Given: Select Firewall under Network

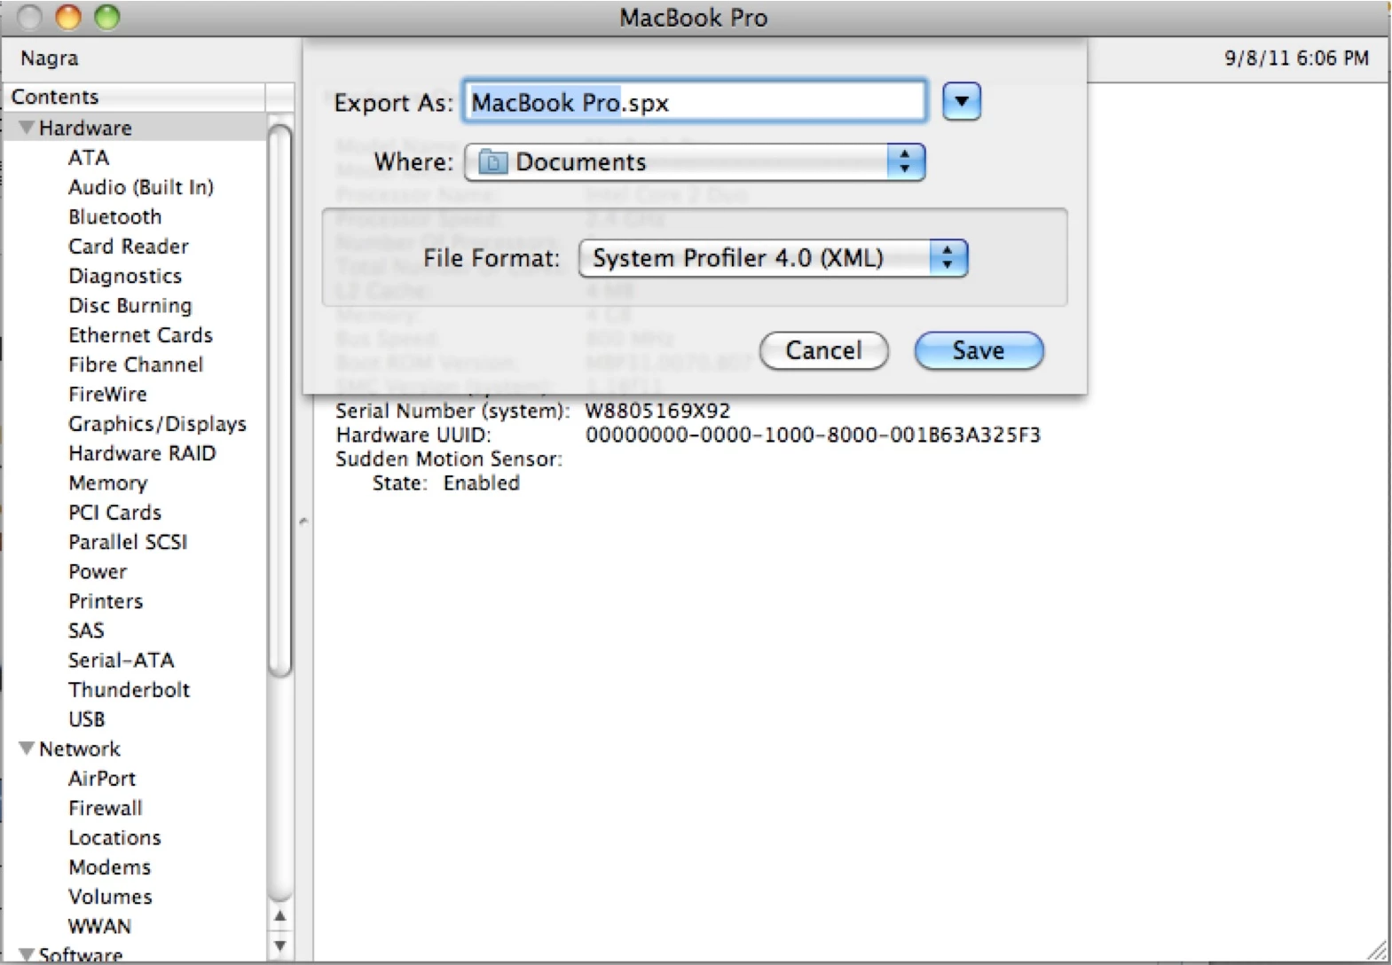Looking at the screenshot, I should (106, 808).
